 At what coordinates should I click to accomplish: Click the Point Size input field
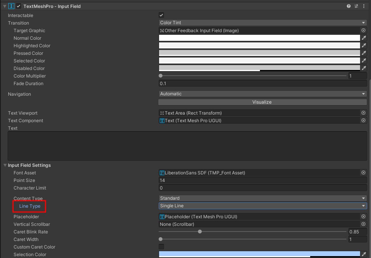tap(263, 180)
